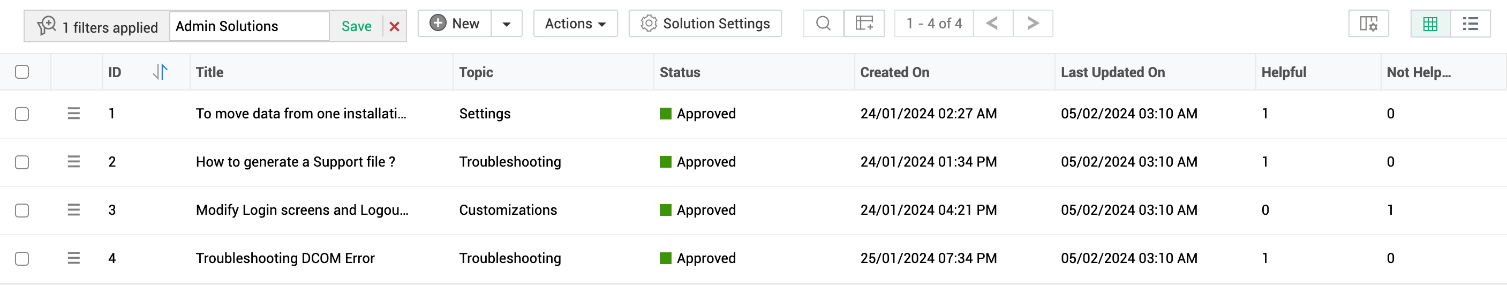1507x285 pixels.
Task: Toggle sort order on ID column
Action: [x=160, y=72]
